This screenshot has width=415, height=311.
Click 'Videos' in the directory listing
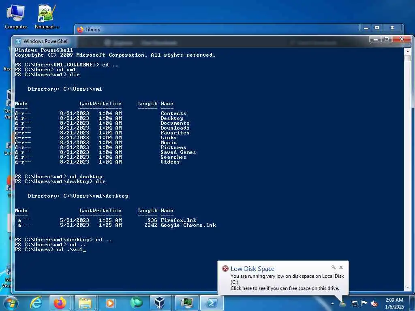[x=170, y=162]
